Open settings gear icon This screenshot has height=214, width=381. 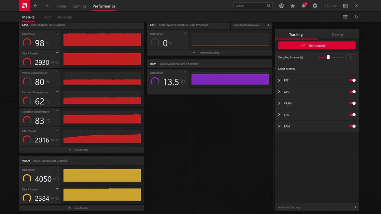tap(315, 6)
